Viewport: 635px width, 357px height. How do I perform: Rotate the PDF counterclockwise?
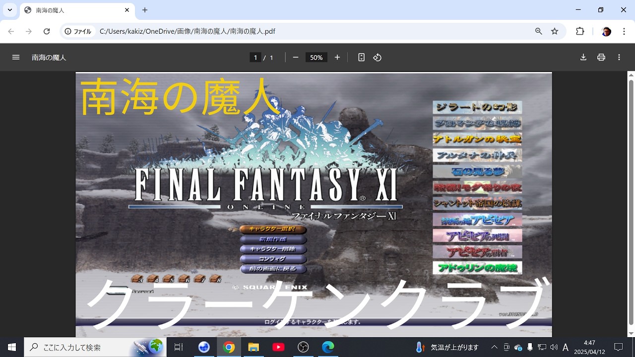pos(377,58)
